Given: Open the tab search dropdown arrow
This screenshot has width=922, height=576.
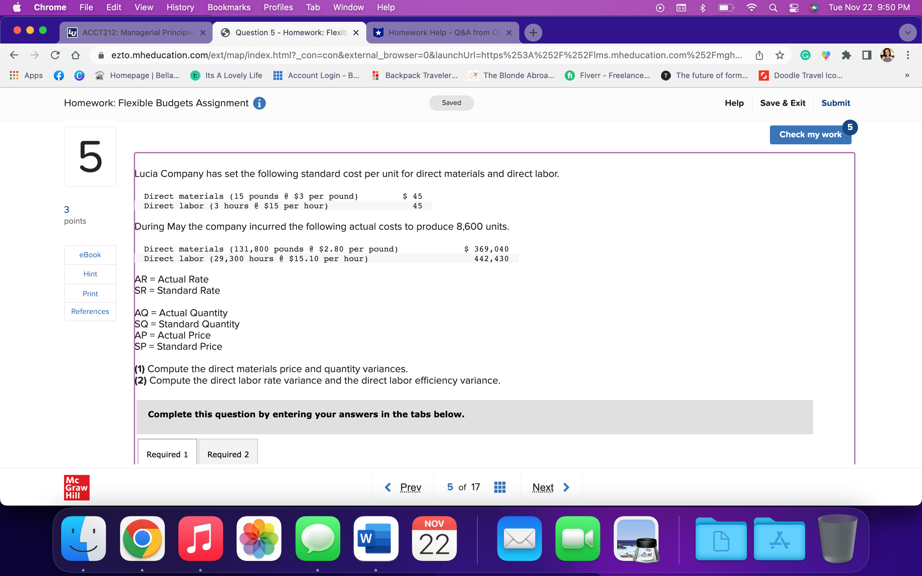Looking at the screenshot, I should click(908, 32).
